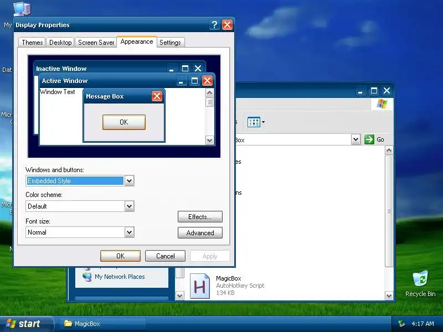Click the system tray icon near clock
The width and height of the screenshot is (443, 332).
(401, 324)
